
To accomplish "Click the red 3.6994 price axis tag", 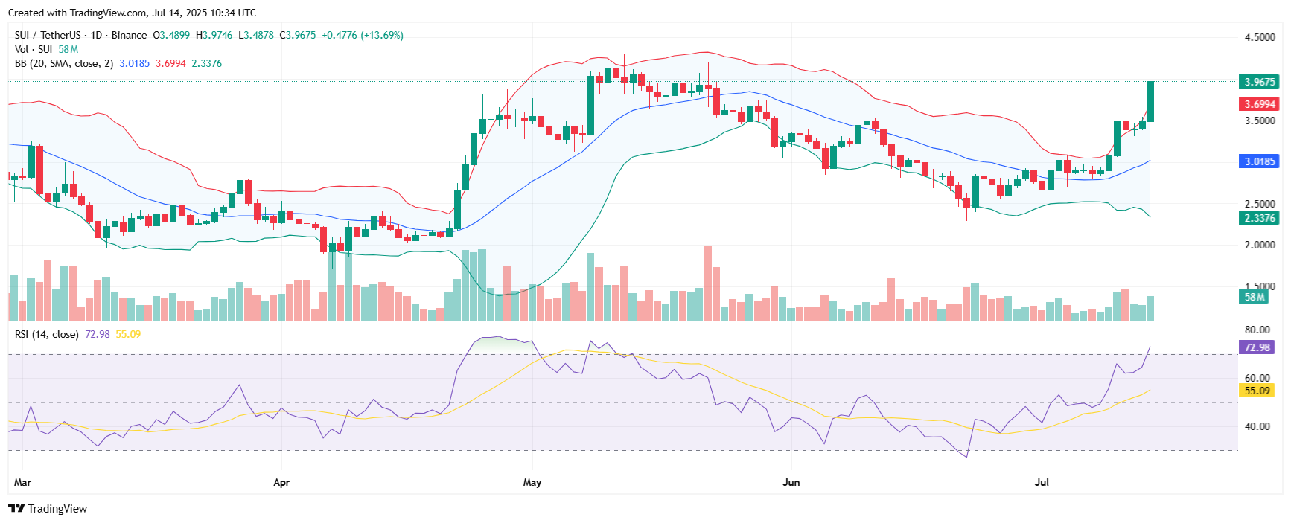I will coord(1260,104).
